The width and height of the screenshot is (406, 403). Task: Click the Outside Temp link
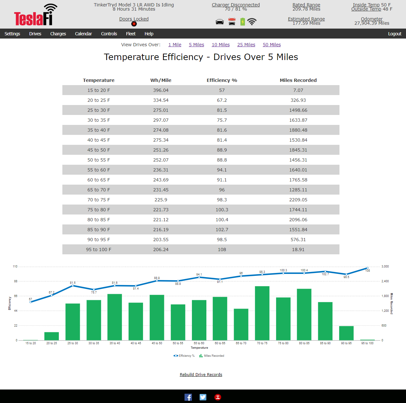click(366, 9)
